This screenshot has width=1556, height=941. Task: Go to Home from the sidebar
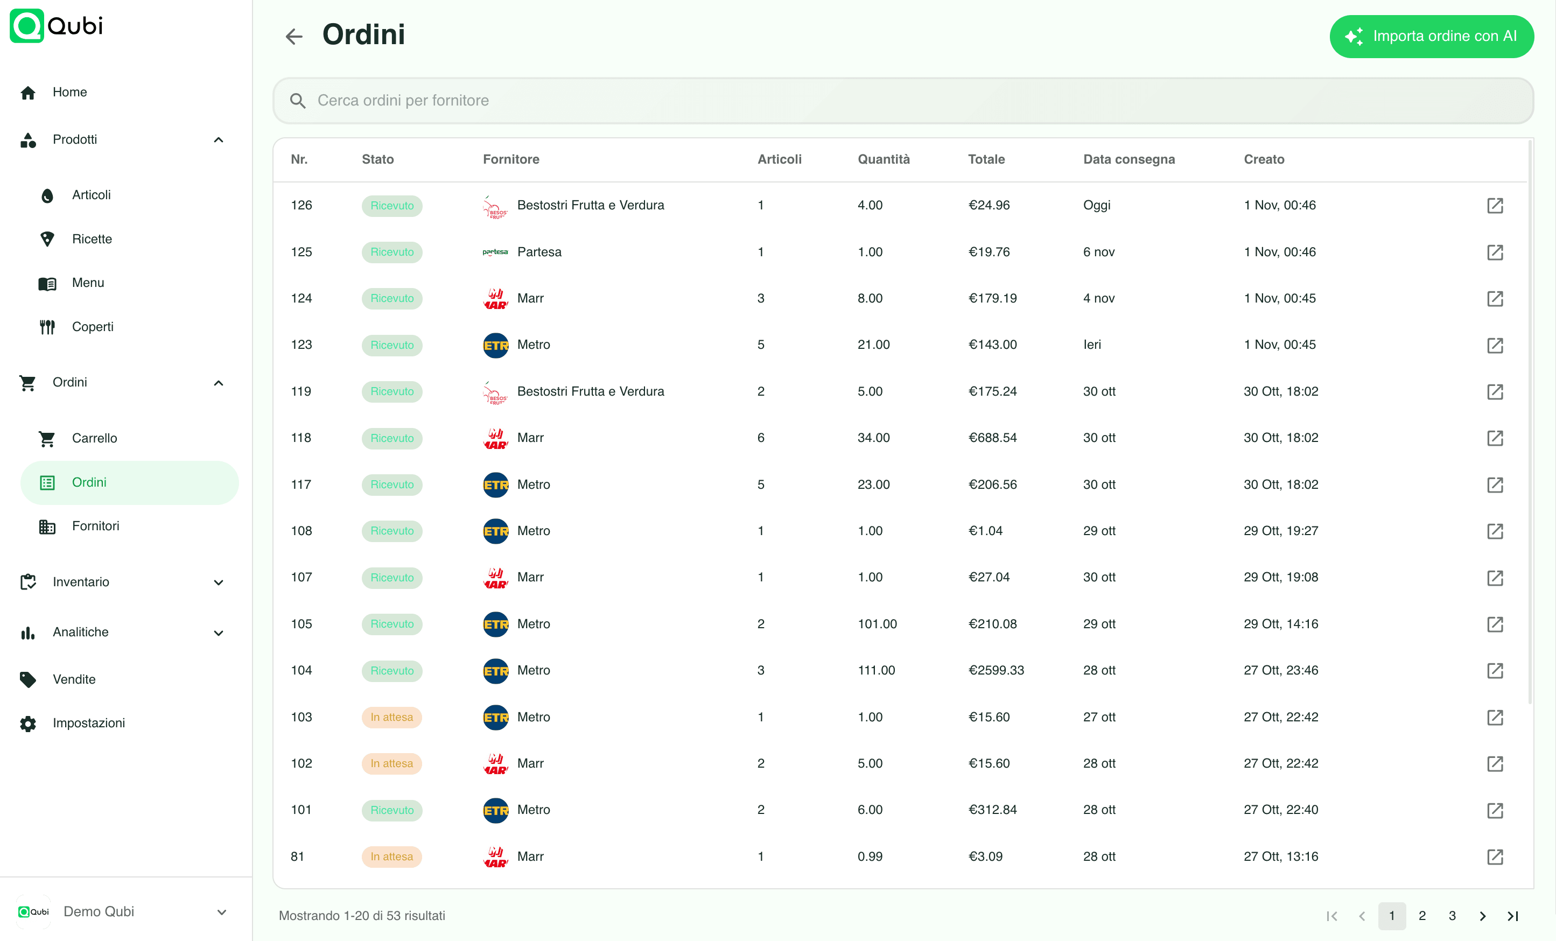[69, 92]
